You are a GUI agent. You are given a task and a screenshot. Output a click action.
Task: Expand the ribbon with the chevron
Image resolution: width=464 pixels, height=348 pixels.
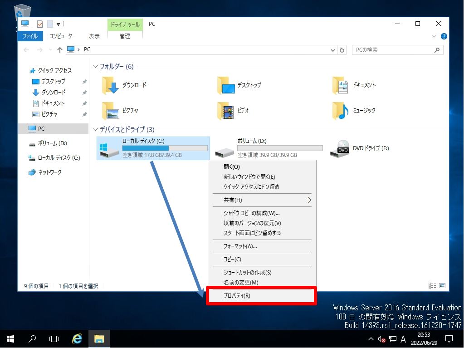click(x=434, y=36)
